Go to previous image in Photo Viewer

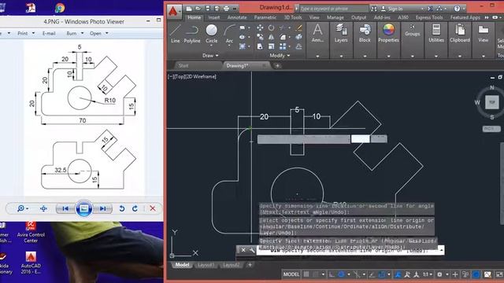[x=65, y=208]
